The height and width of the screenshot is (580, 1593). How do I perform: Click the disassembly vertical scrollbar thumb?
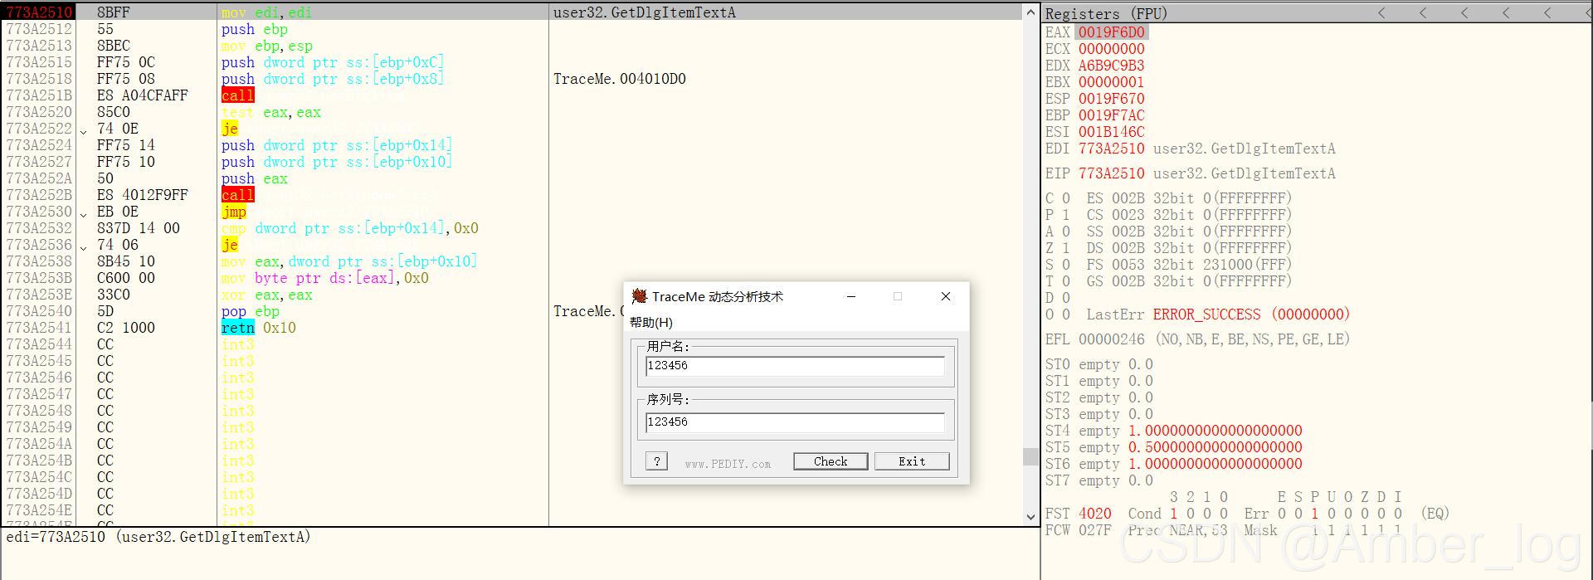click(1031, 457)
